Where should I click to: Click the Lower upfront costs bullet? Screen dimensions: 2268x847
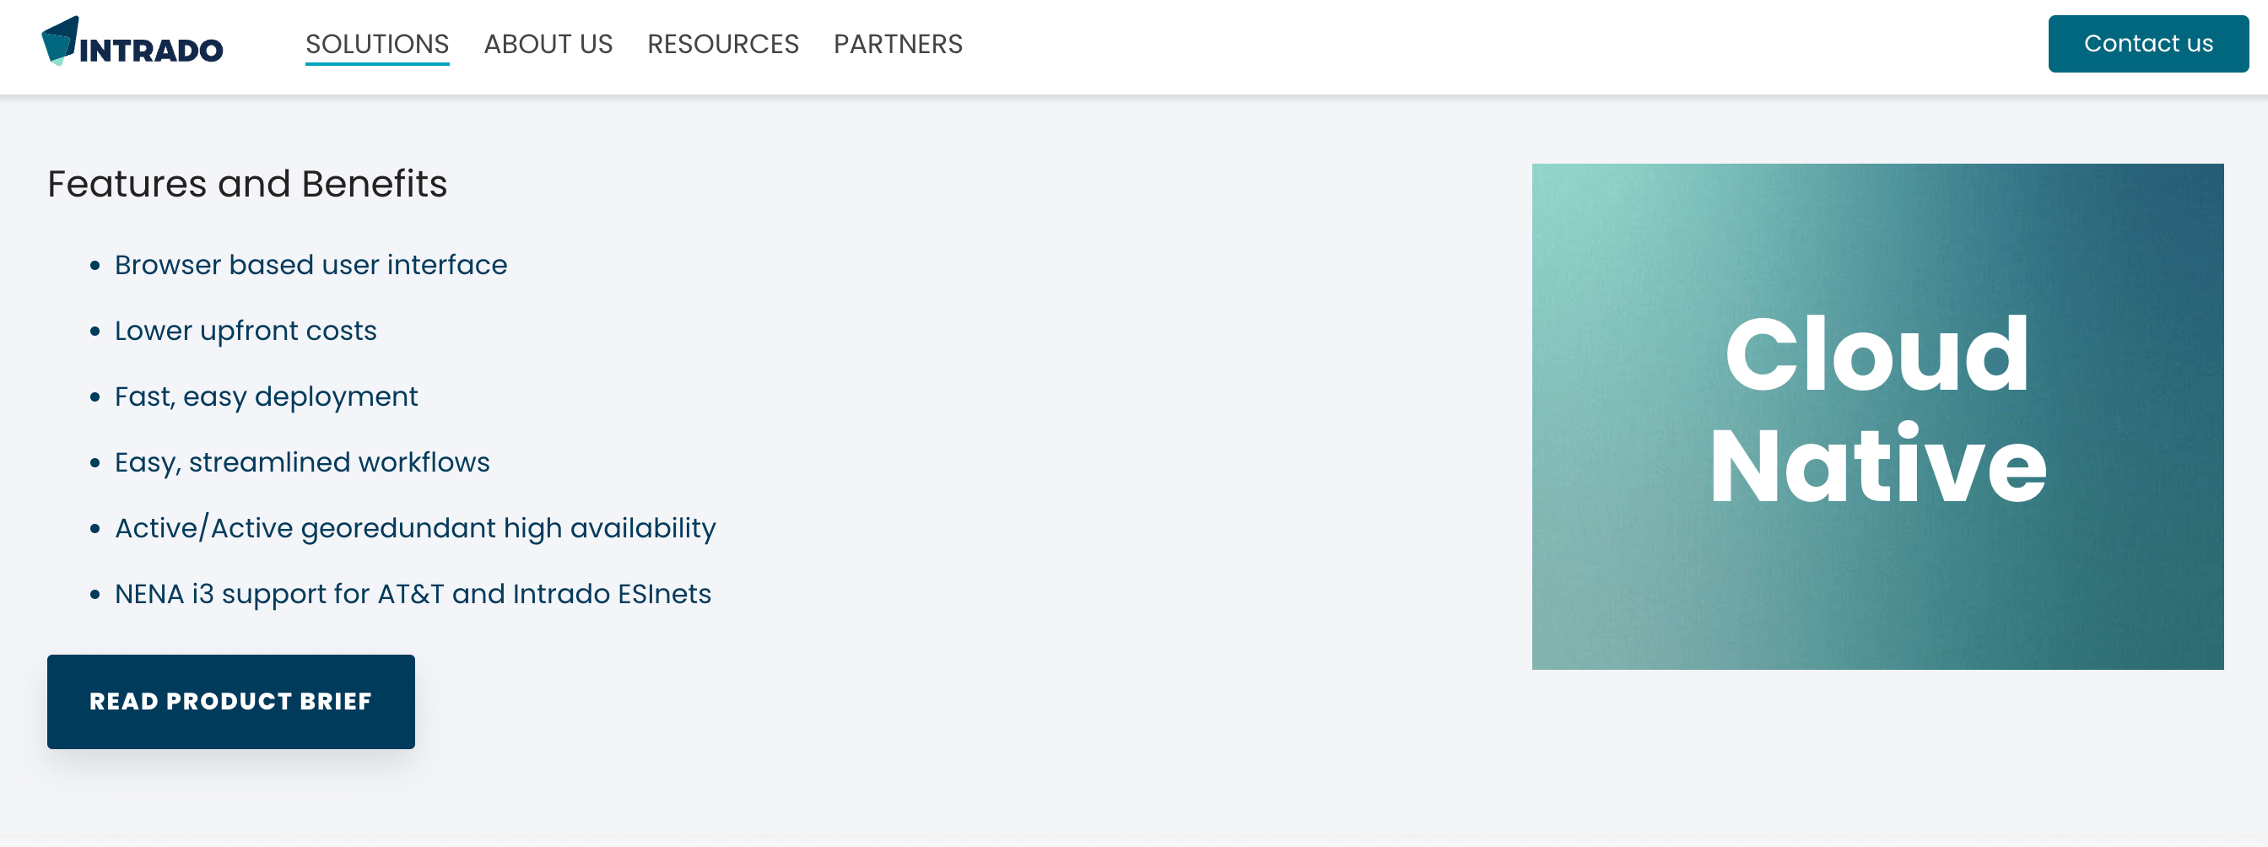(246, 331)
